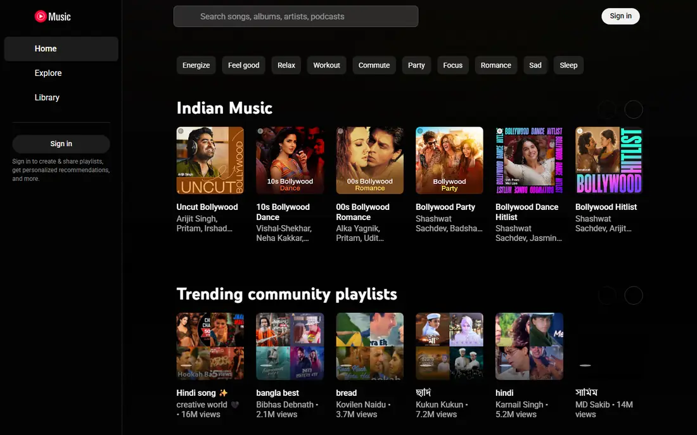Select the Workout mood chip
The width and height of the screenshot is (697, 435).
coord(326,65)
